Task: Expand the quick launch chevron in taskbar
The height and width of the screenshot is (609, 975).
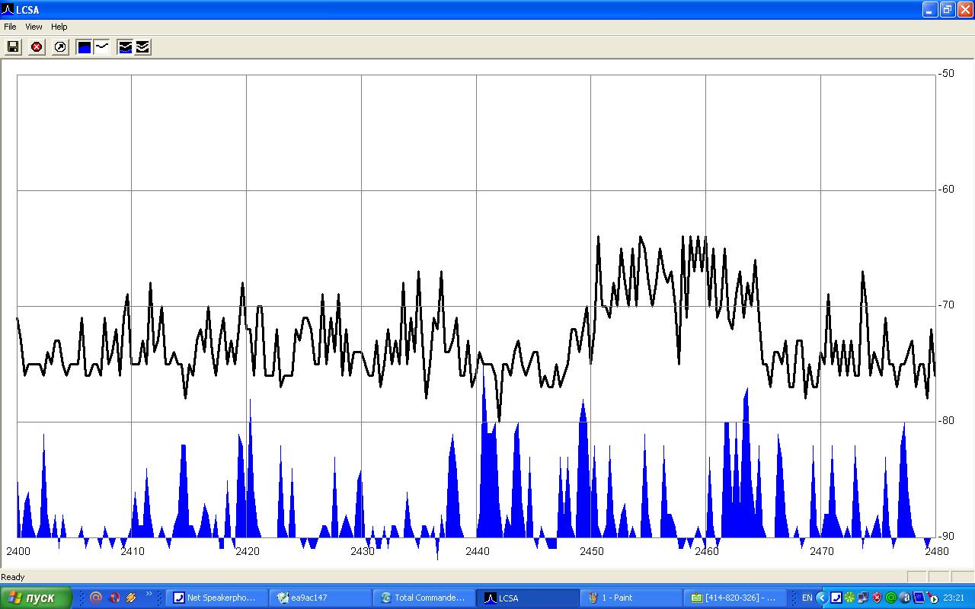Action: click(x=149, y=595)
